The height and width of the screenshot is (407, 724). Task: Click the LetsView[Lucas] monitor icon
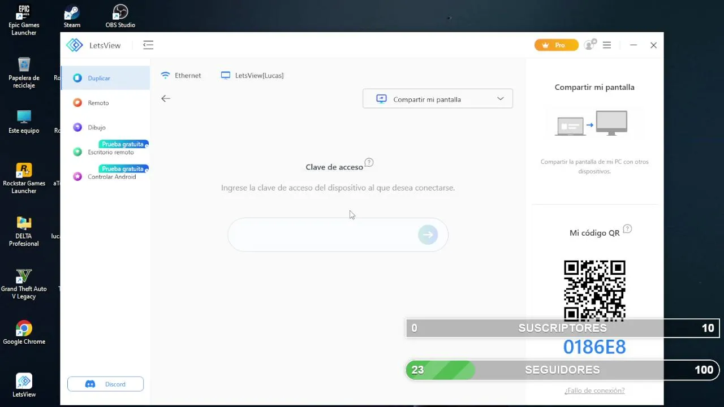click(x=226, y=75)
